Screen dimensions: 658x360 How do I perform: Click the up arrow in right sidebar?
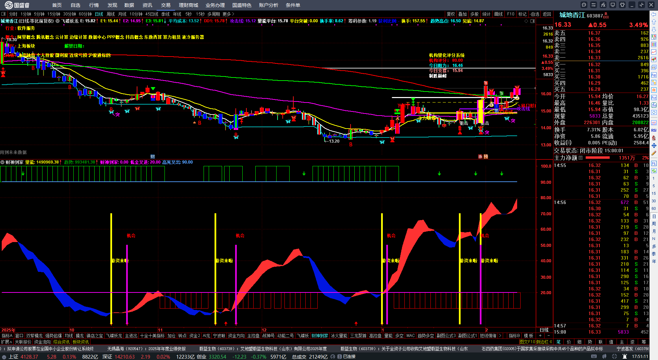pyautogui.click(x=654, y=22)
